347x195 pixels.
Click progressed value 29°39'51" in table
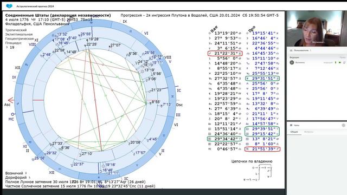[264, 129]
